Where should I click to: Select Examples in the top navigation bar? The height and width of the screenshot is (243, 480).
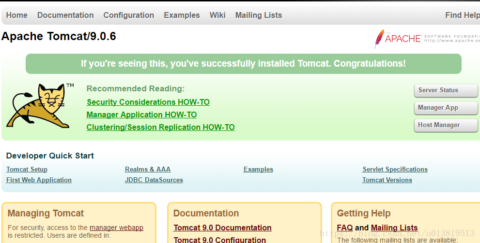182,15
